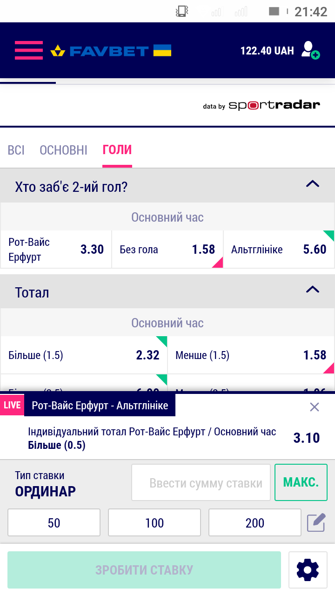Focus the stake amount input field

tap(201, 483)
